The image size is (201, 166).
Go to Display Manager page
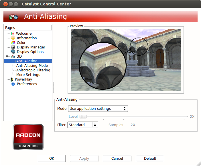tap(31, 47)
